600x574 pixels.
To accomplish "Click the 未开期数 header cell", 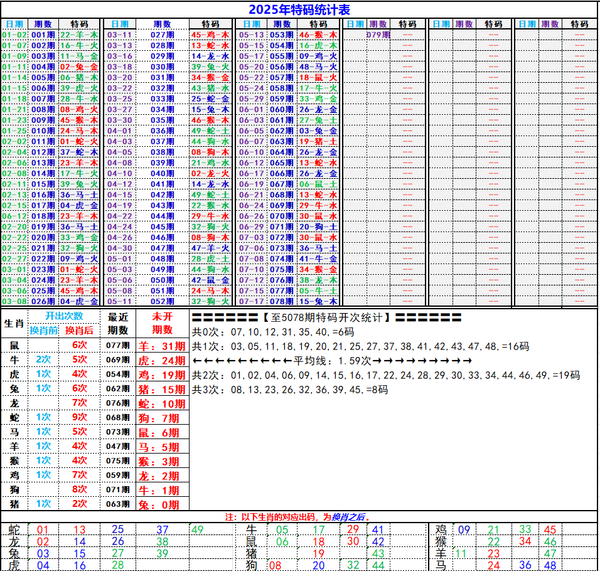I will coord(162,323).
